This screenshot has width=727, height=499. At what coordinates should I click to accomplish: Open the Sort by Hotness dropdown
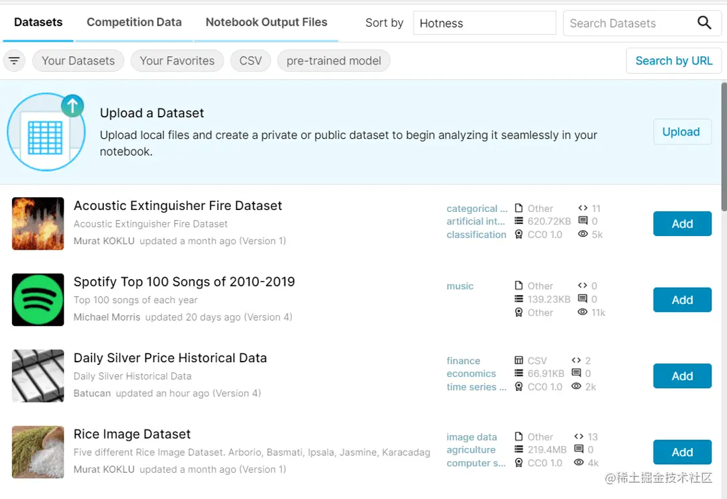[485, 23]
